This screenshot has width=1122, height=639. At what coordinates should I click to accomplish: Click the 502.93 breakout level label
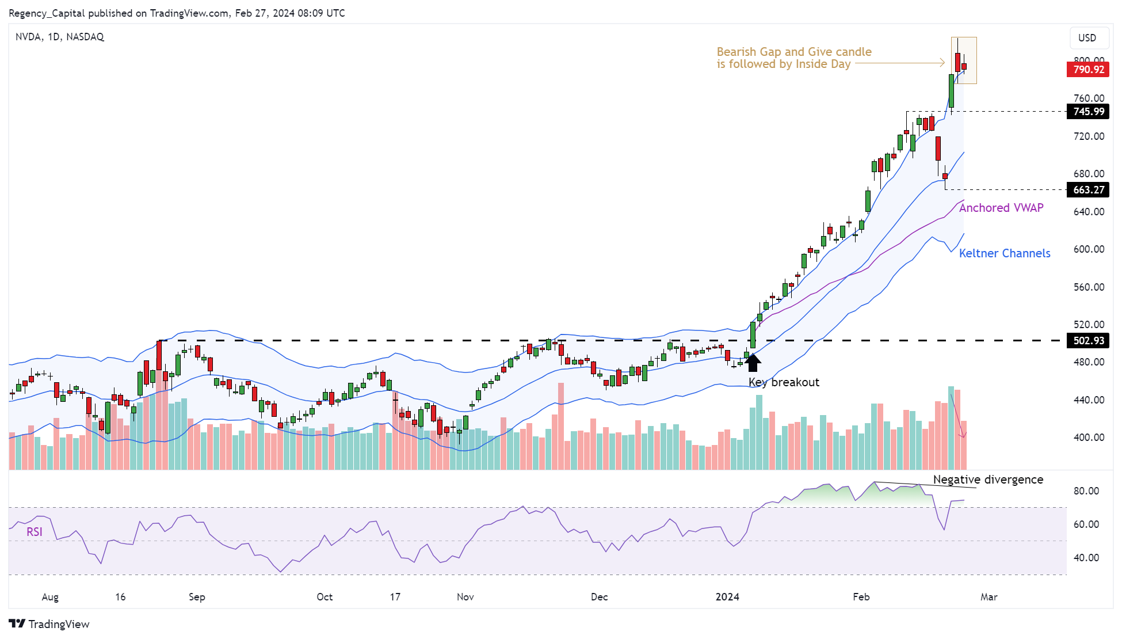tap(1087, 341)
